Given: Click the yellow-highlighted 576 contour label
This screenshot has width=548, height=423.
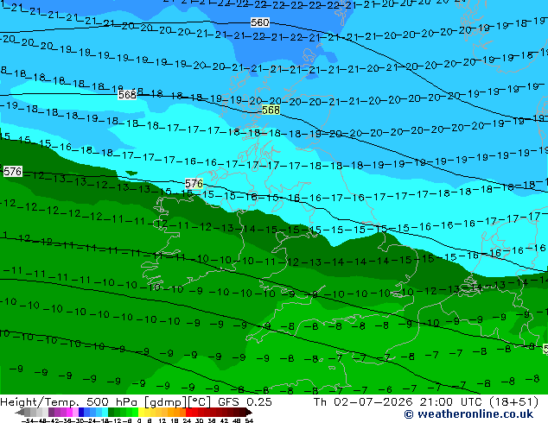Looking at the screenshot, I should (x=194, y=183).
